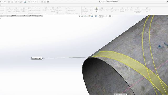Select the Reference Geometry tool

click(85, 9)
